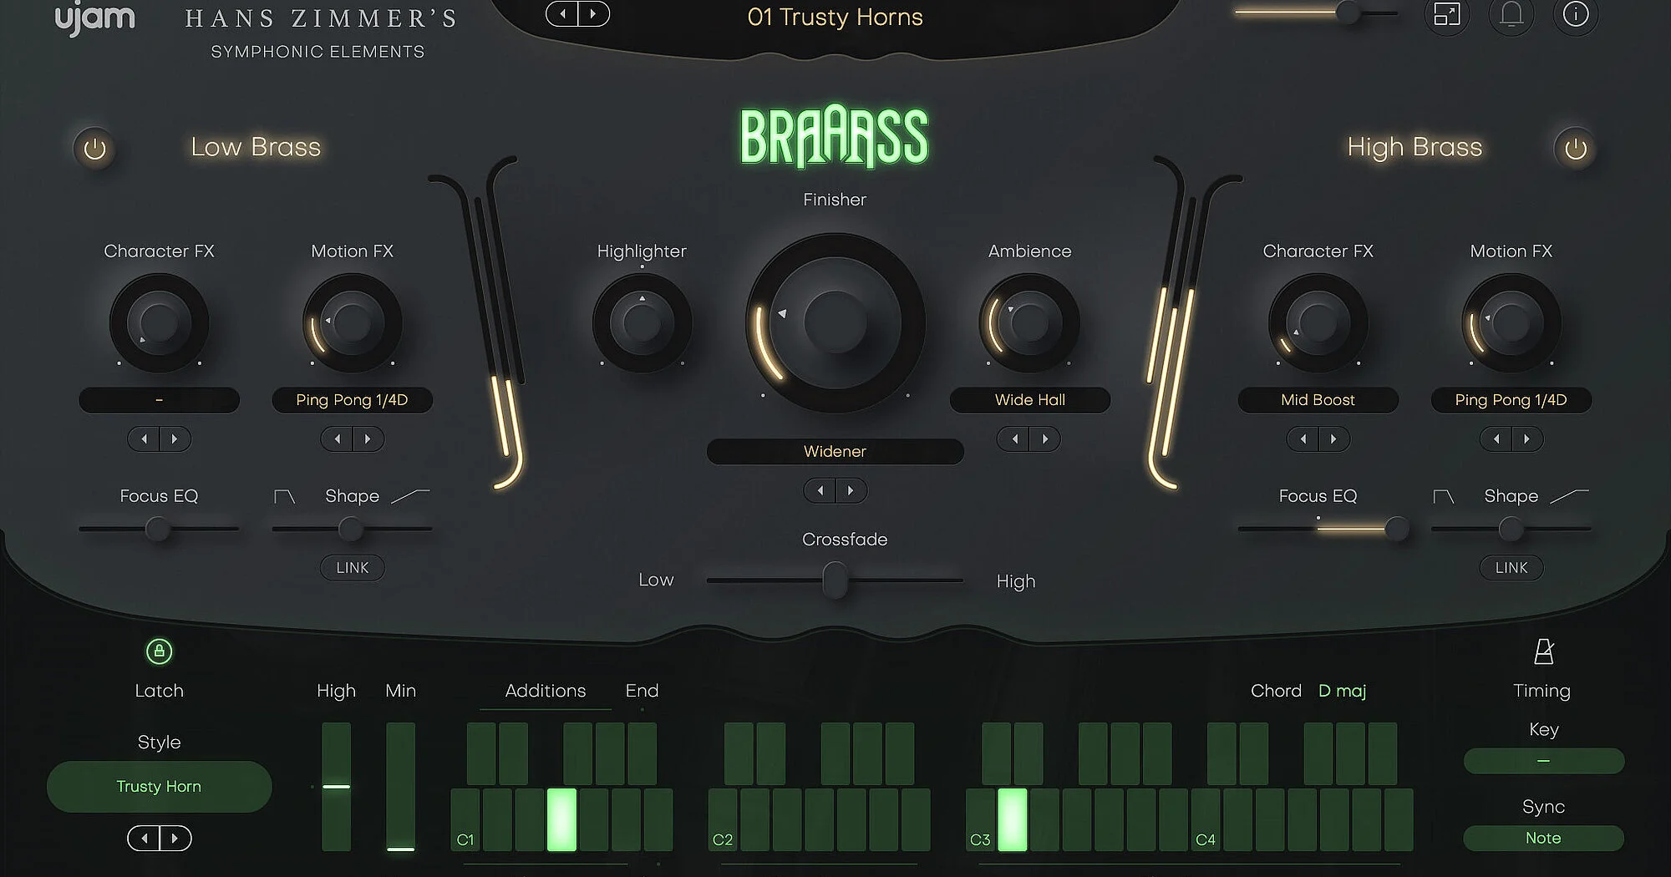Screen dimensions: 1671x877
Task: Click the 01 Trusty Horns preset display
Action: click(x=835, y=17)
